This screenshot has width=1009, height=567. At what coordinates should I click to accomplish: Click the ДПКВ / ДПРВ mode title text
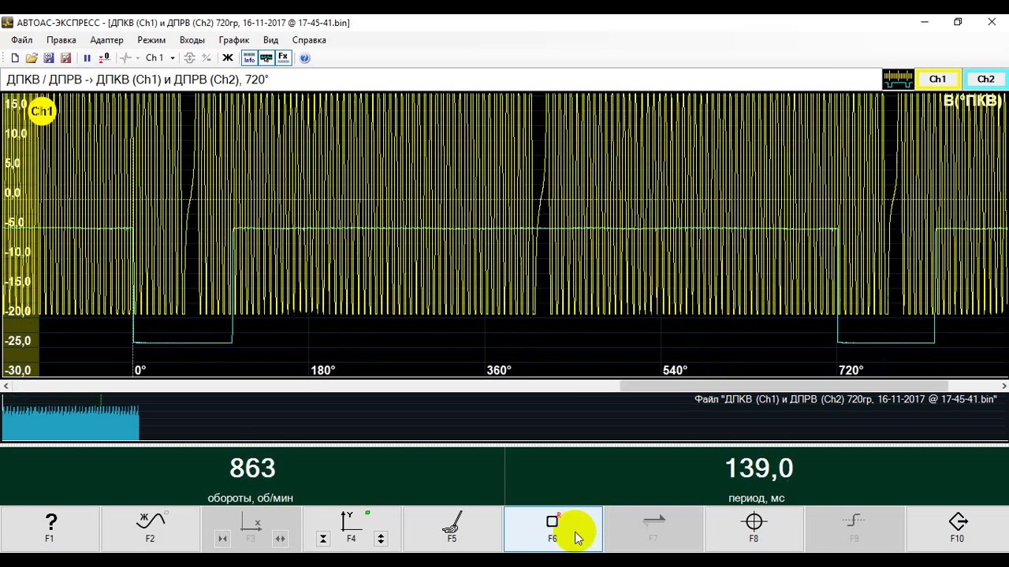[x=137, y=80]
